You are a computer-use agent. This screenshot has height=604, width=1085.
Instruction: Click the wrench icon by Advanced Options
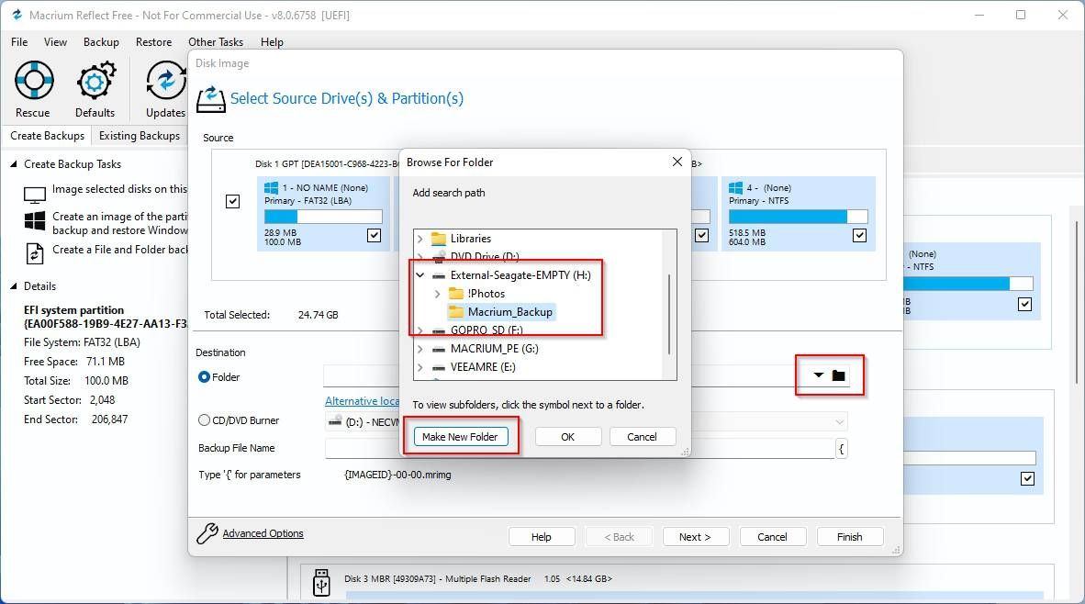click(x=207, y=533)
